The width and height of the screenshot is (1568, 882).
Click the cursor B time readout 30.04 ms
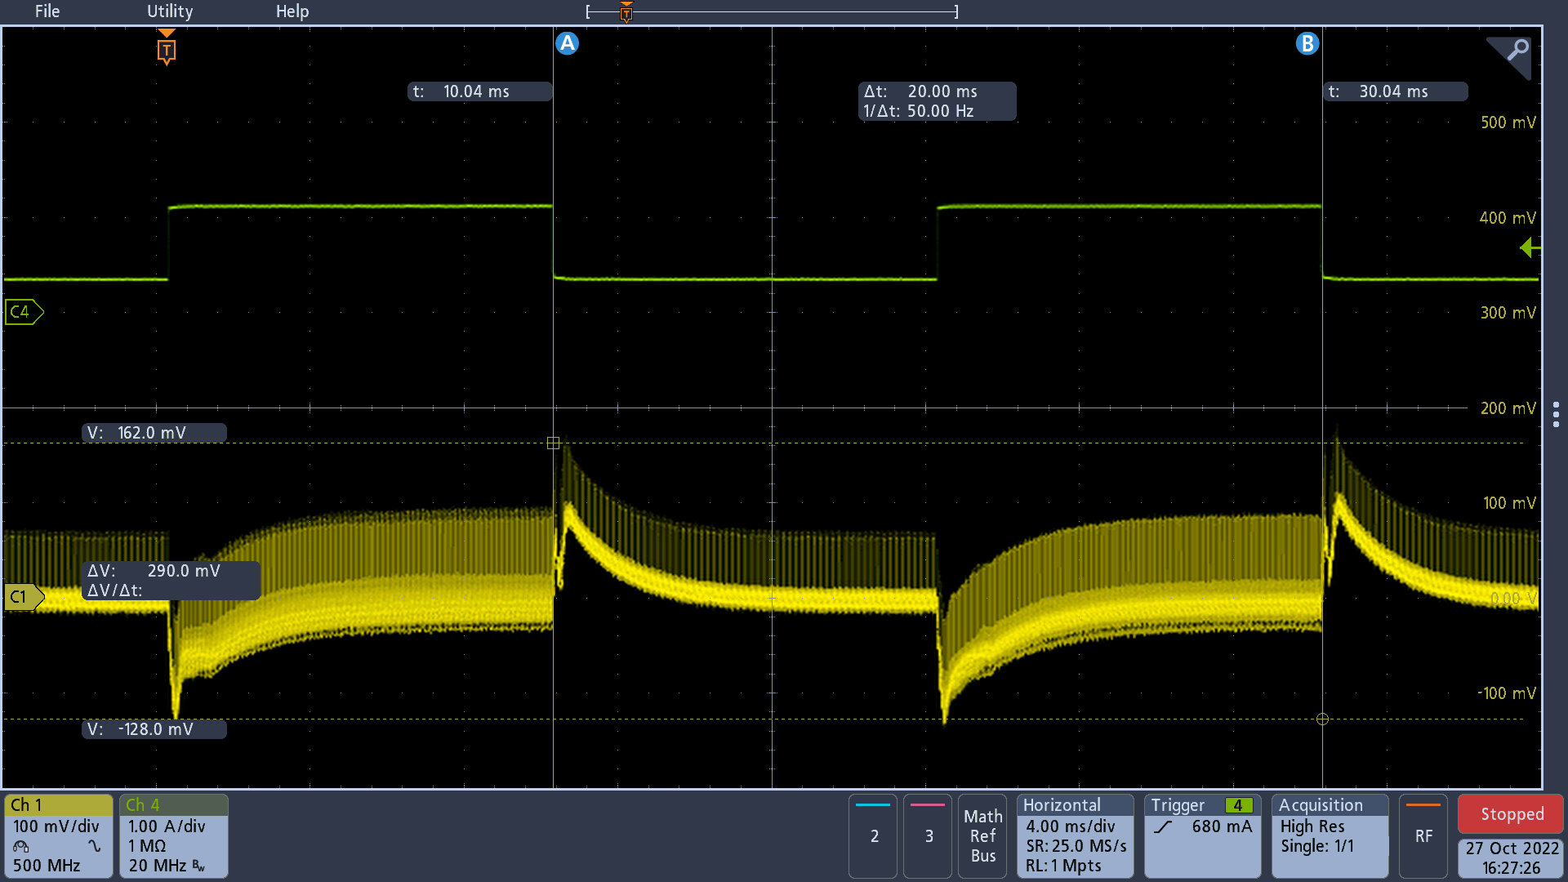1395,91
